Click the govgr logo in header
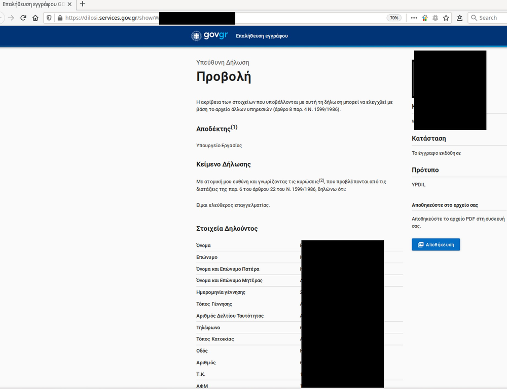The height and width of the screenshot is (389, 507). tap(210, 36)
